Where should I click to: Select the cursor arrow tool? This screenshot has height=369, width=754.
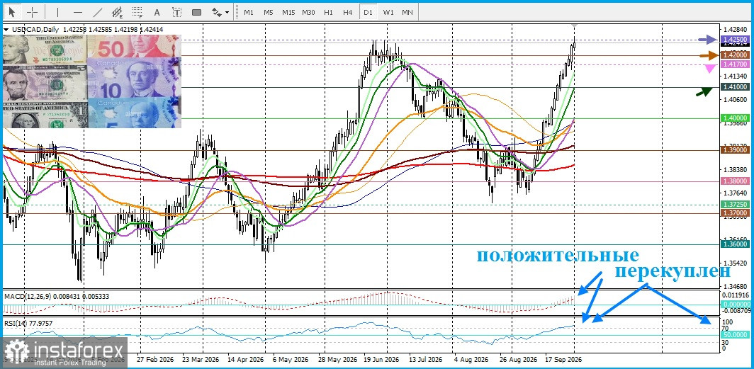tap(12, 12)
